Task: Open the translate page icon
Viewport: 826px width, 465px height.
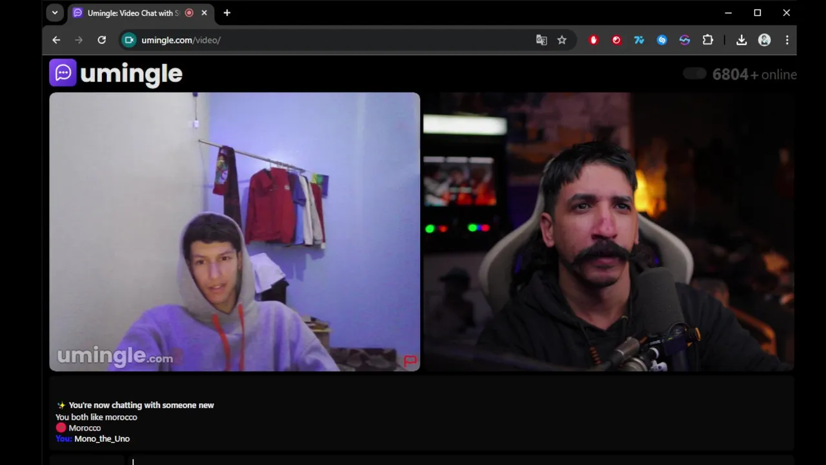Action: tap(541, 40)
